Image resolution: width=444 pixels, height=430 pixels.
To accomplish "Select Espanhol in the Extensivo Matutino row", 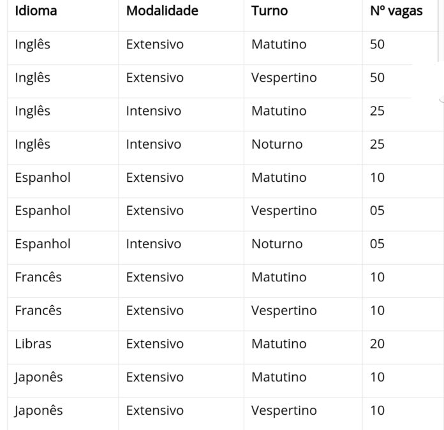I will point(43,177).
